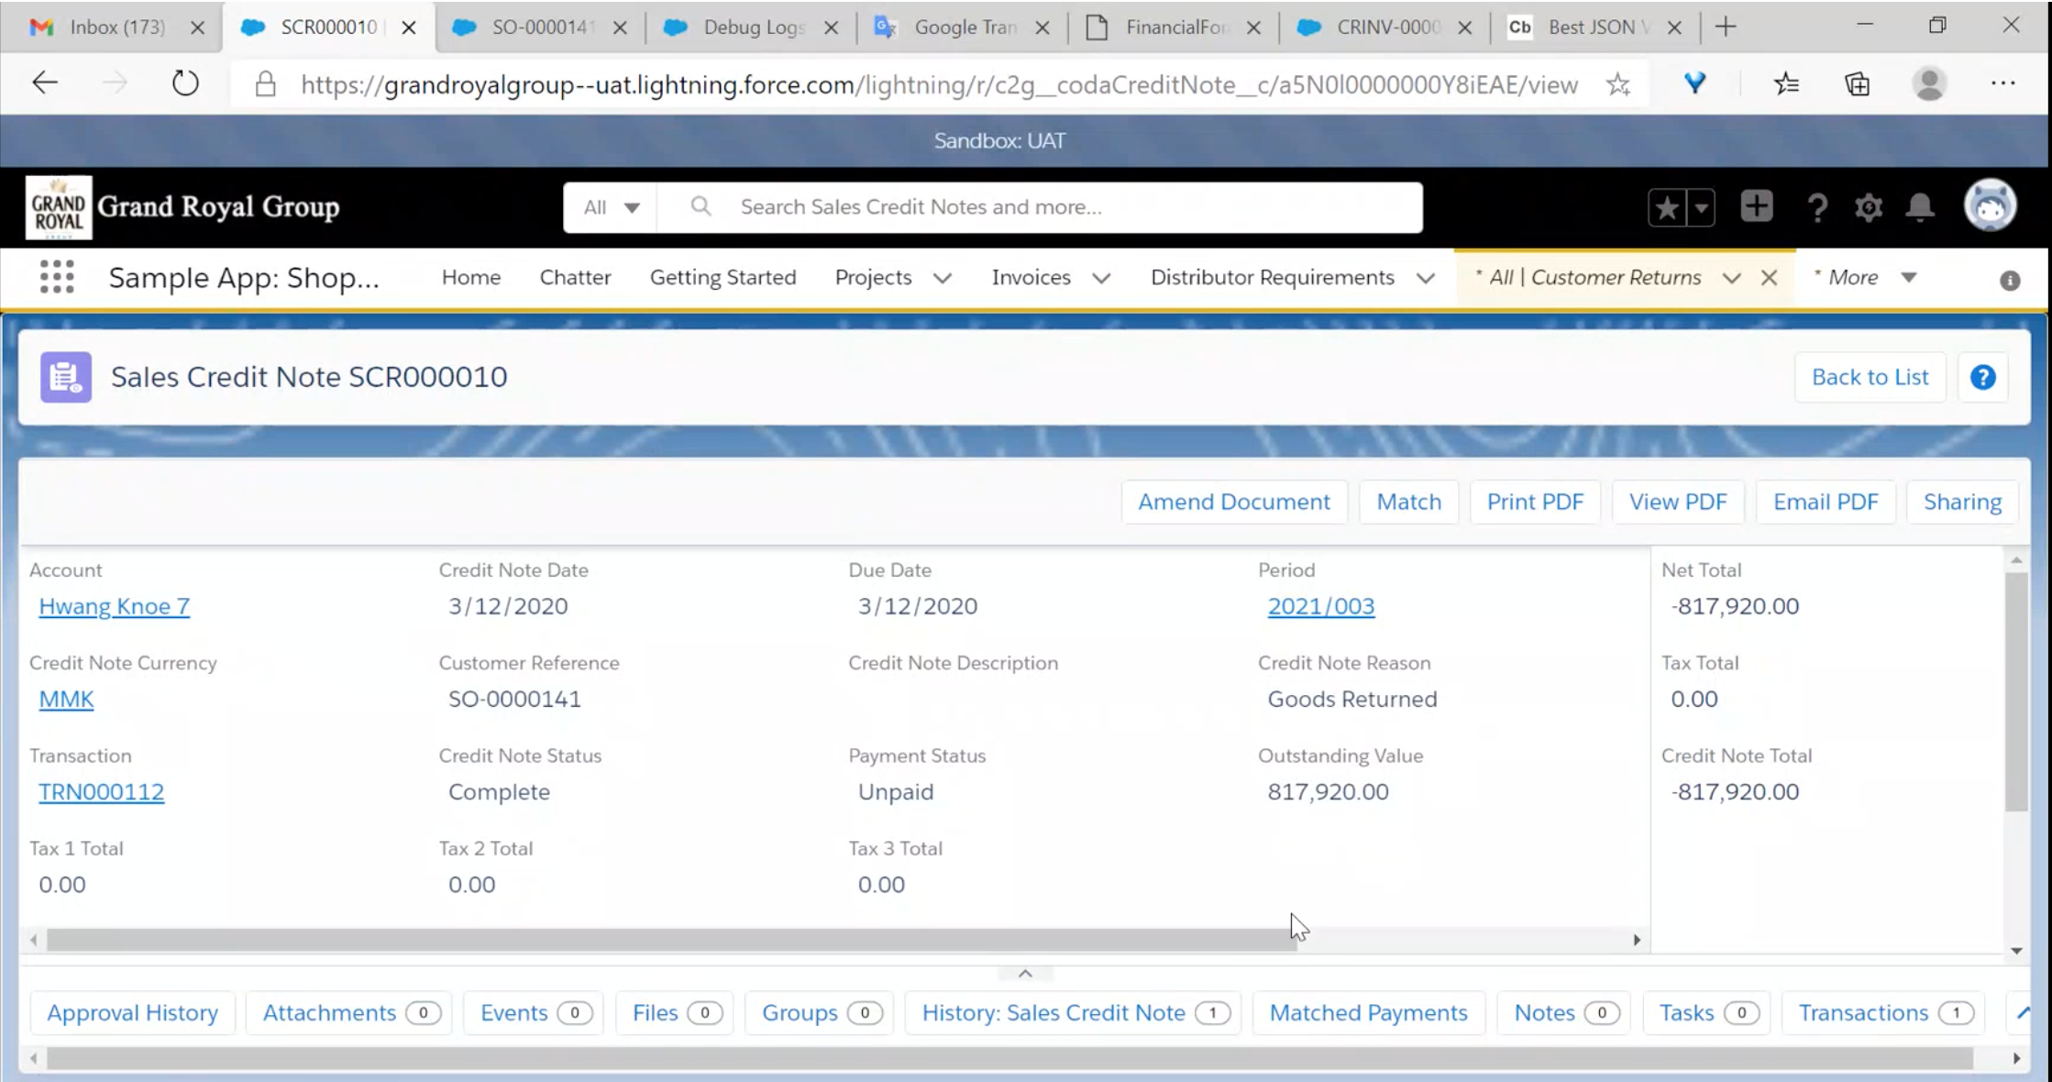Click the Amend Document button
The height and width of the screenshot is (1082, 2052).
(x=1233, y=502)
